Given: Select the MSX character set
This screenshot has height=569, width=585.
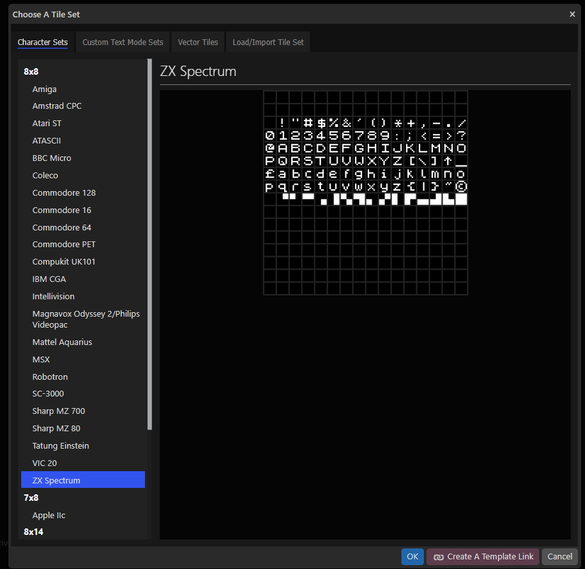Looking at the screenshot, I should pos(83,360).
